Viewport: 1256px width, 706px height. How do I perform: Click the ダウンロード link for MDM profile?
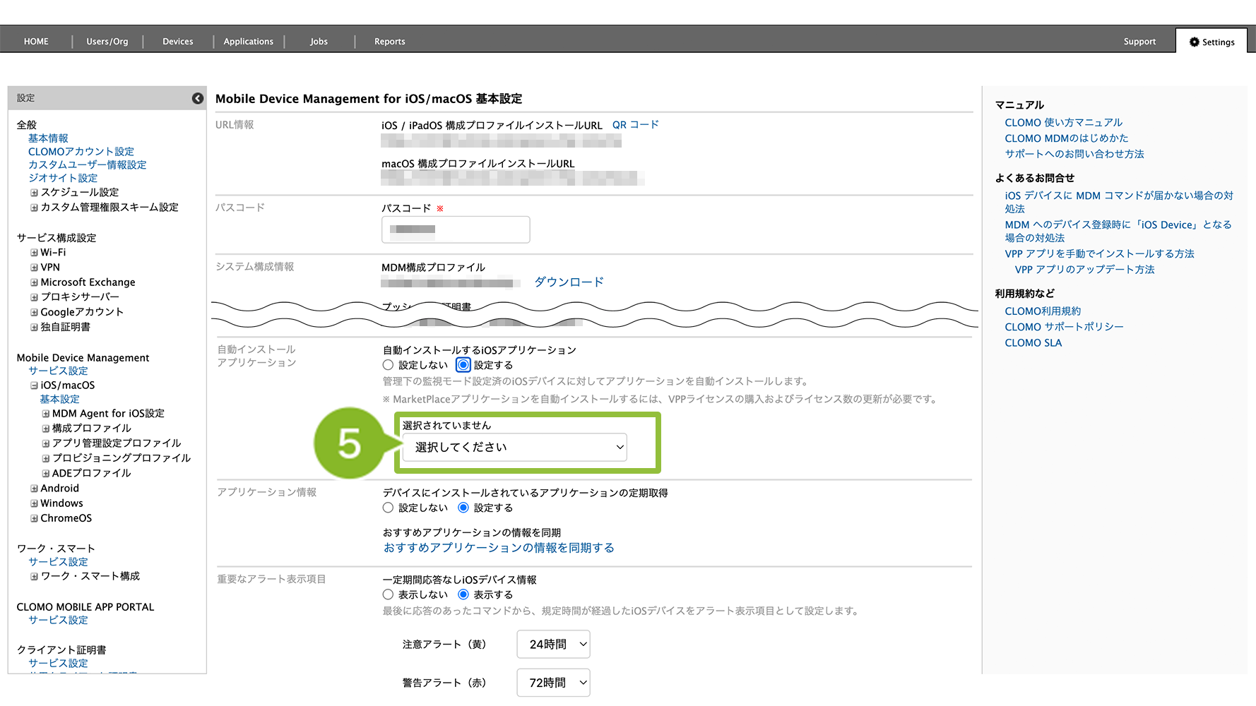click(569, 282)
